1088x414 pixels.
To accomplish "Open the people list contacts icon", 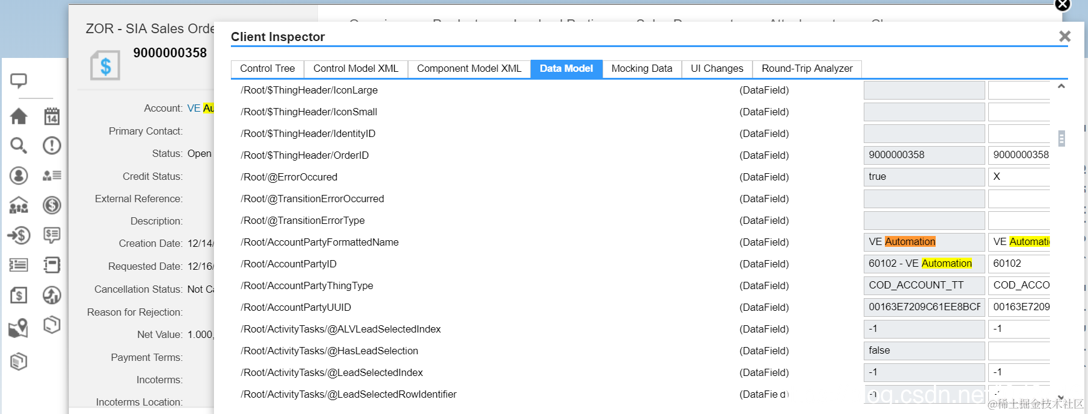I will (x=52, y=176).
